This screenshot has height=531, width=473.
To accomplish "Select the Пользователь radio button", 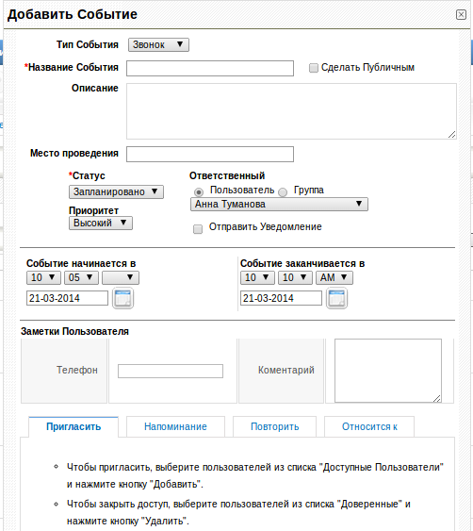I will [199, 192].
